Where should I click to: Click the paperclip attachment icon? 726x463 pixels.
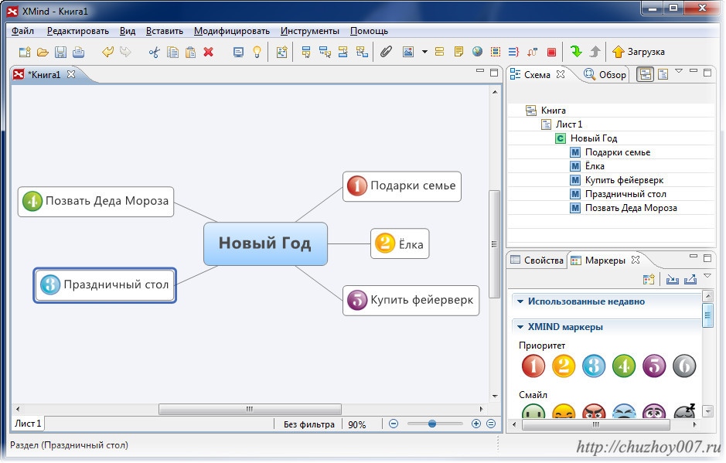click(386, 52)
